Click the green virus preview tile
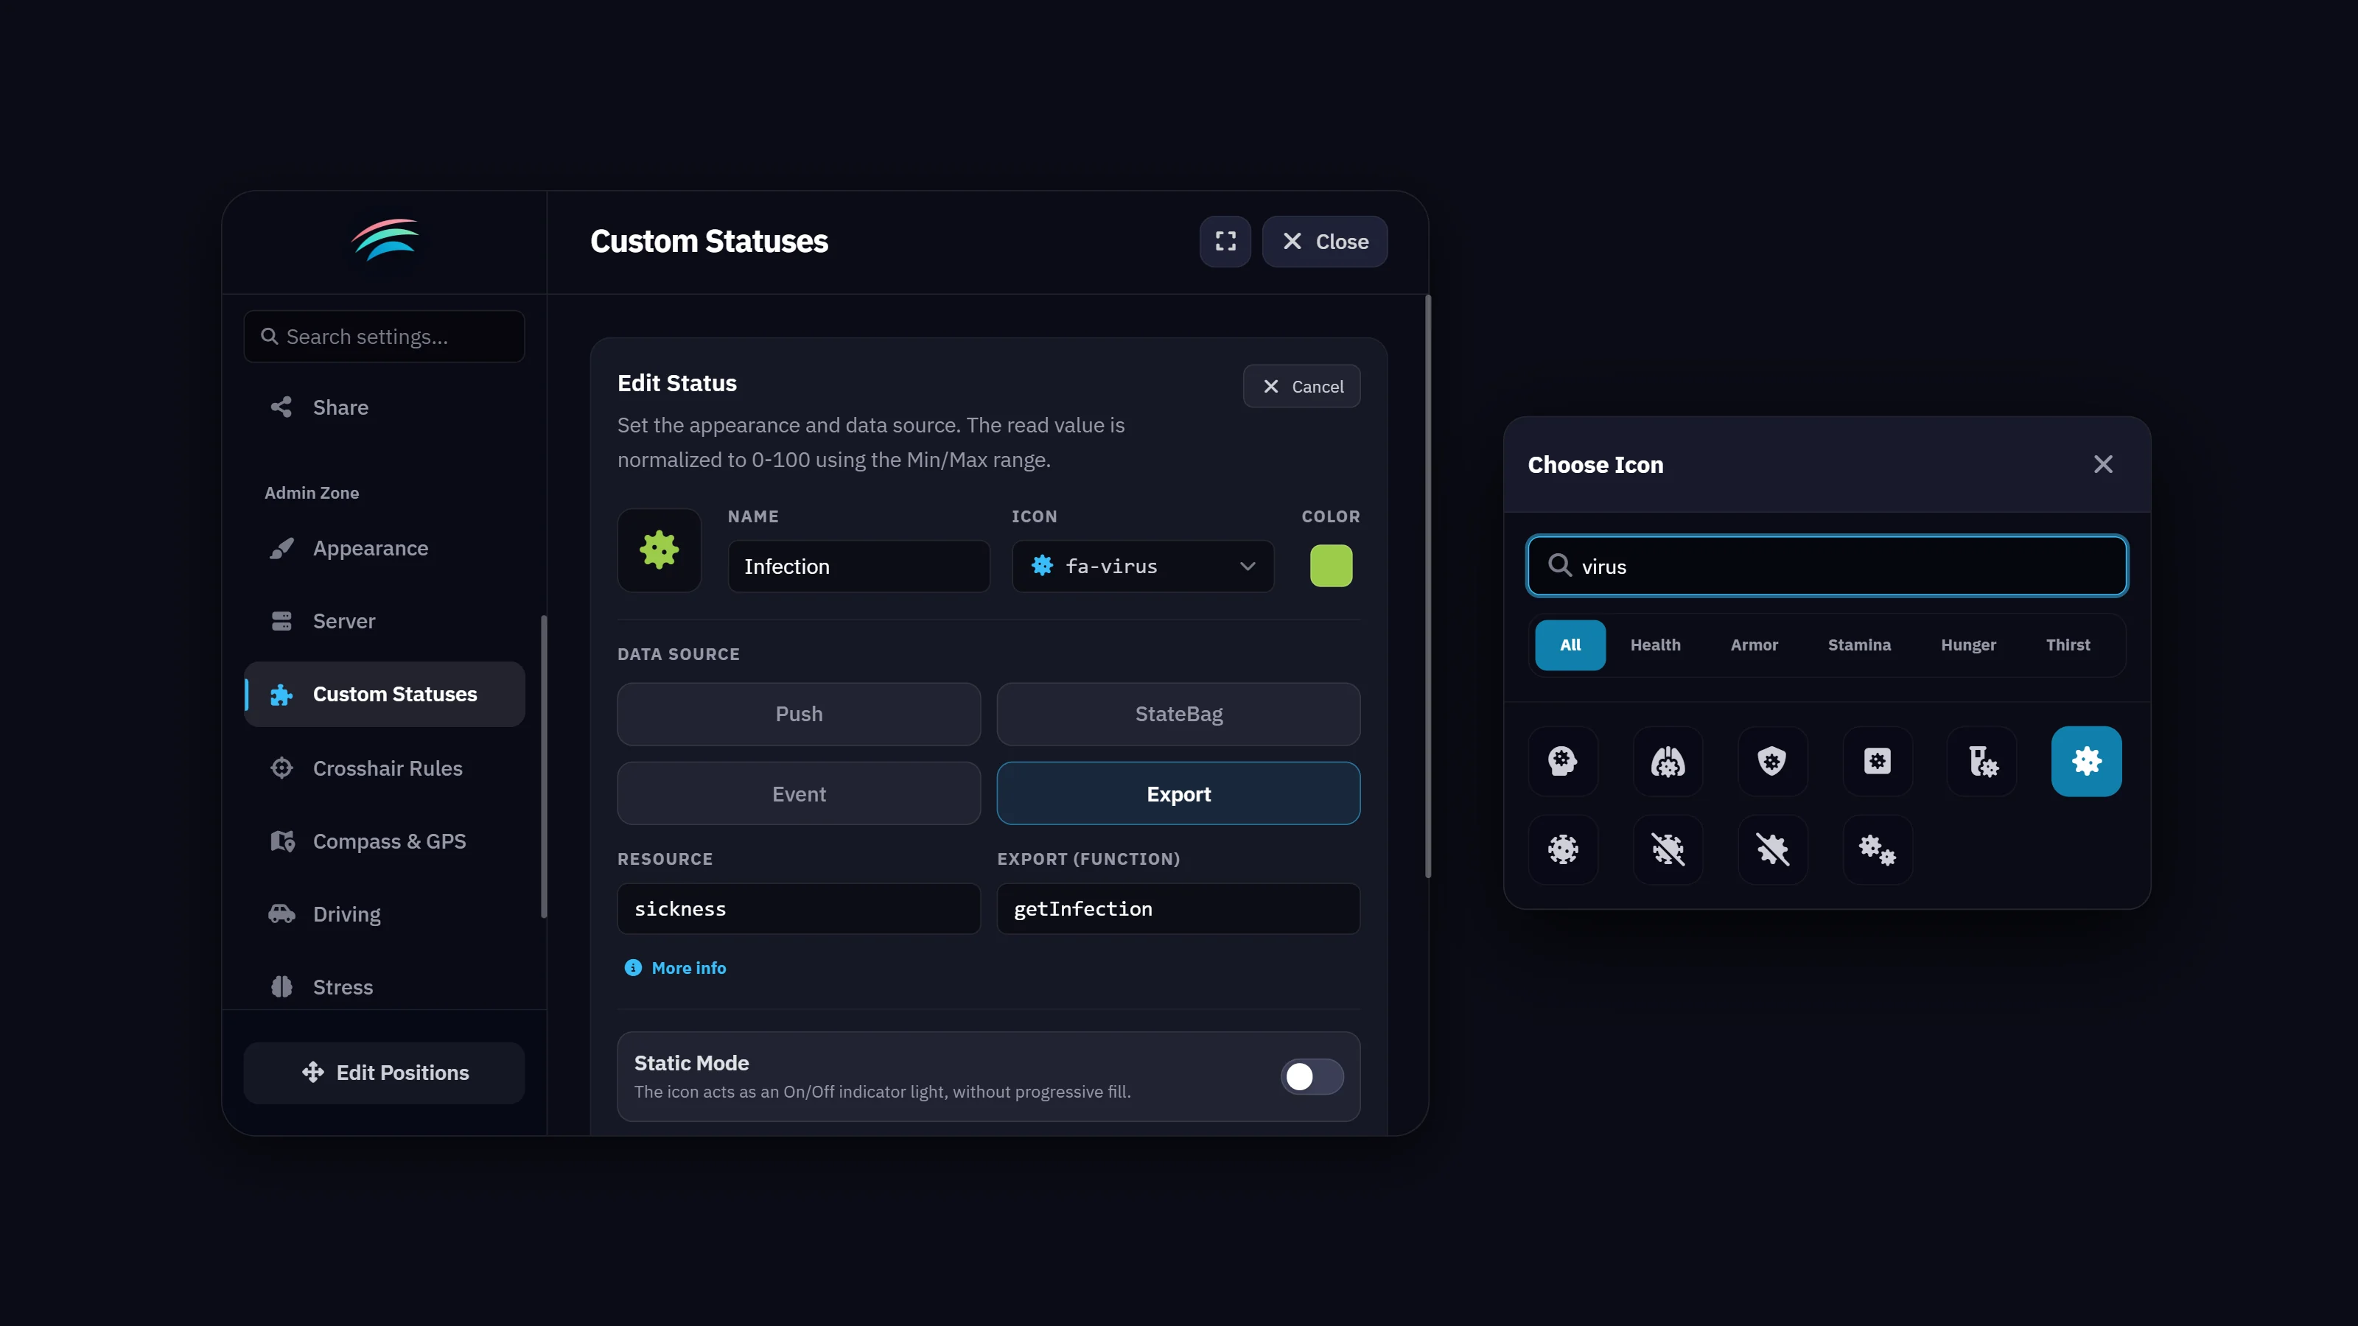The image size is (2358, 1326). [659, 550]
